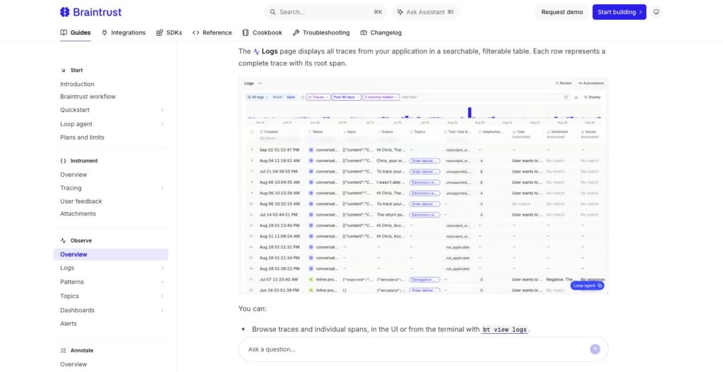Expand the Logs sidebar chevron
This screenshot has width=723, height=372.
click(162, 268)
